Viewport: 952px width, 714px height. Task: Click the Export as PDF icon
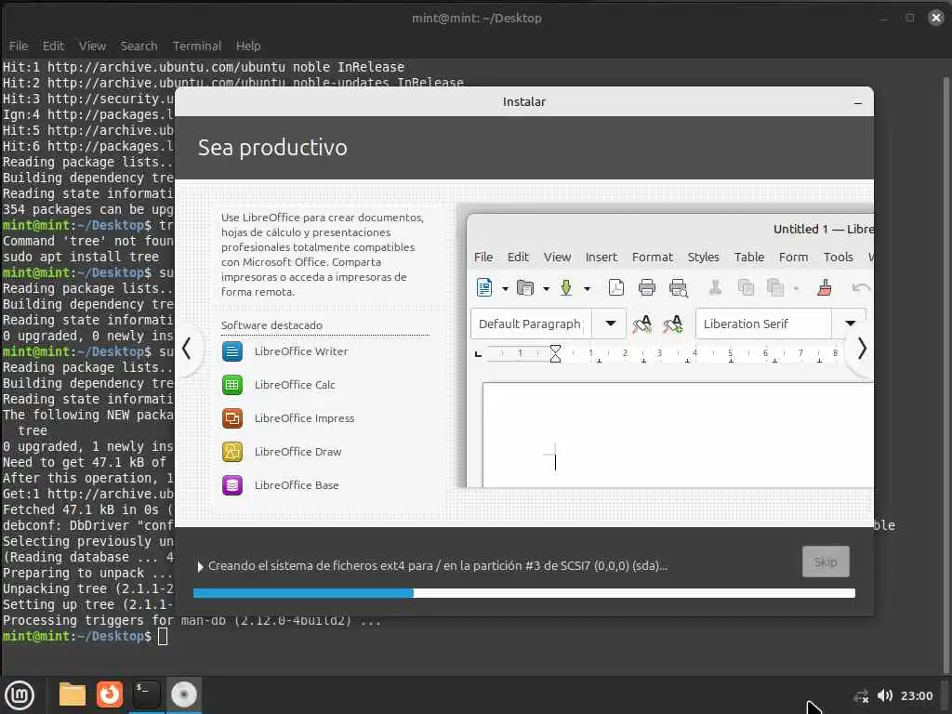616,287
